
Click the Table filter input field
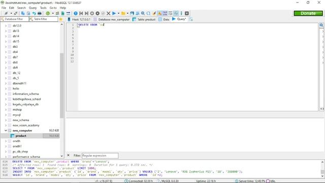point(44,19)
